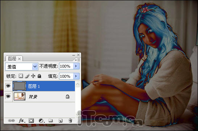Open the layers panel options menu

[77, 60]
